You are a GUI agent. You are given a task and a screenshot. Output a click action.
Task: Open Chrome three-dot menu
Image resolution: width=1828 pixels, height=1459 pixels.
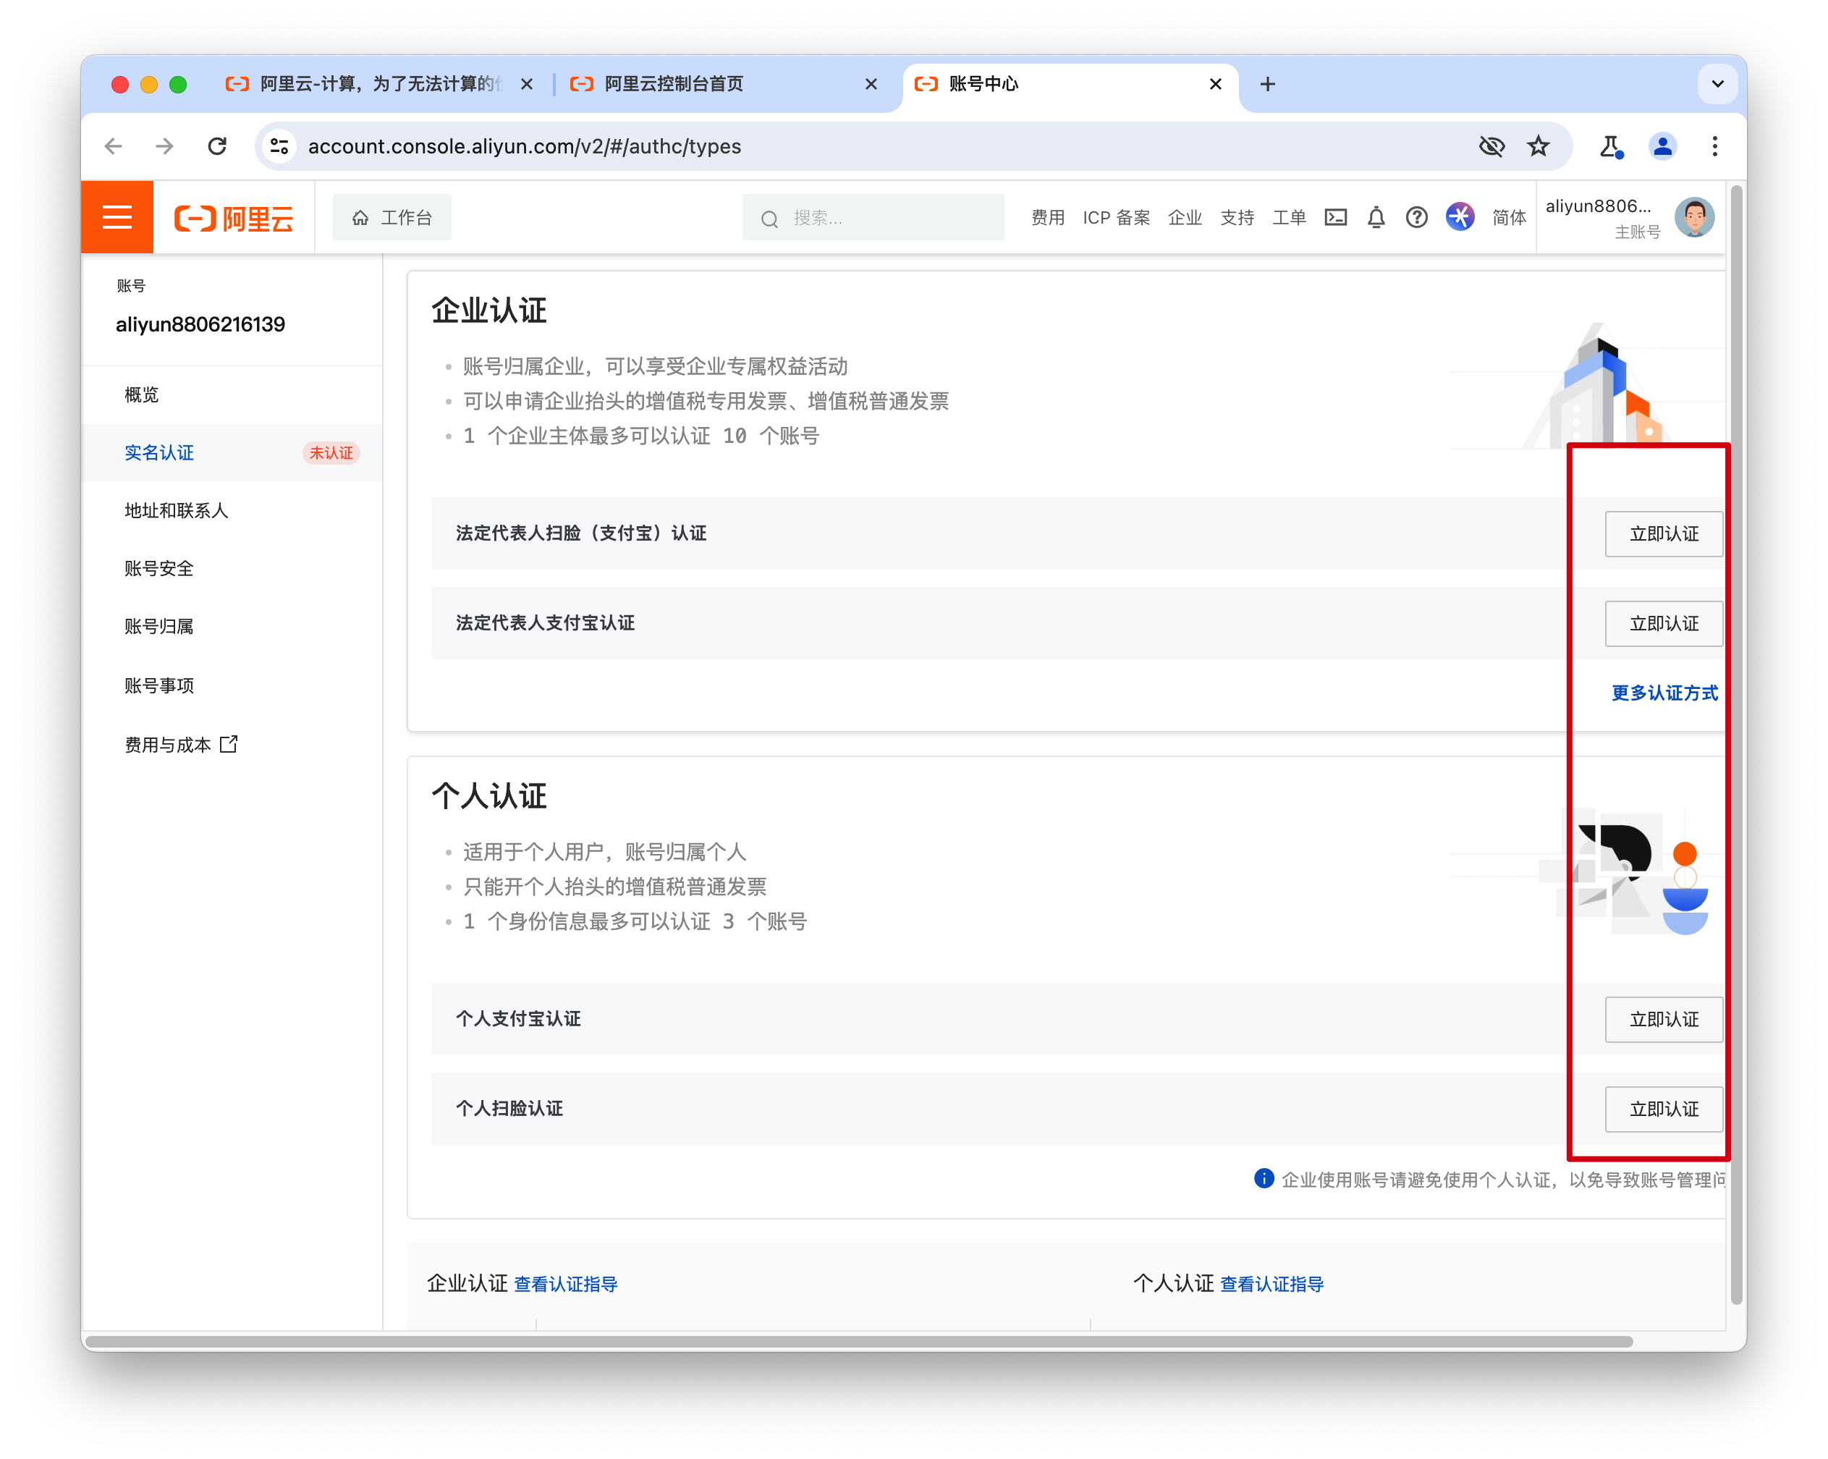point(1714,147)
